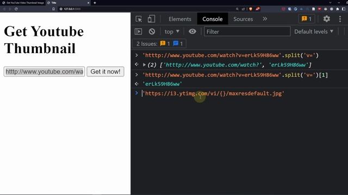Toggle the browser sidebar panel icon
This screenshot has width=348, height=195.
pos(344,9)
